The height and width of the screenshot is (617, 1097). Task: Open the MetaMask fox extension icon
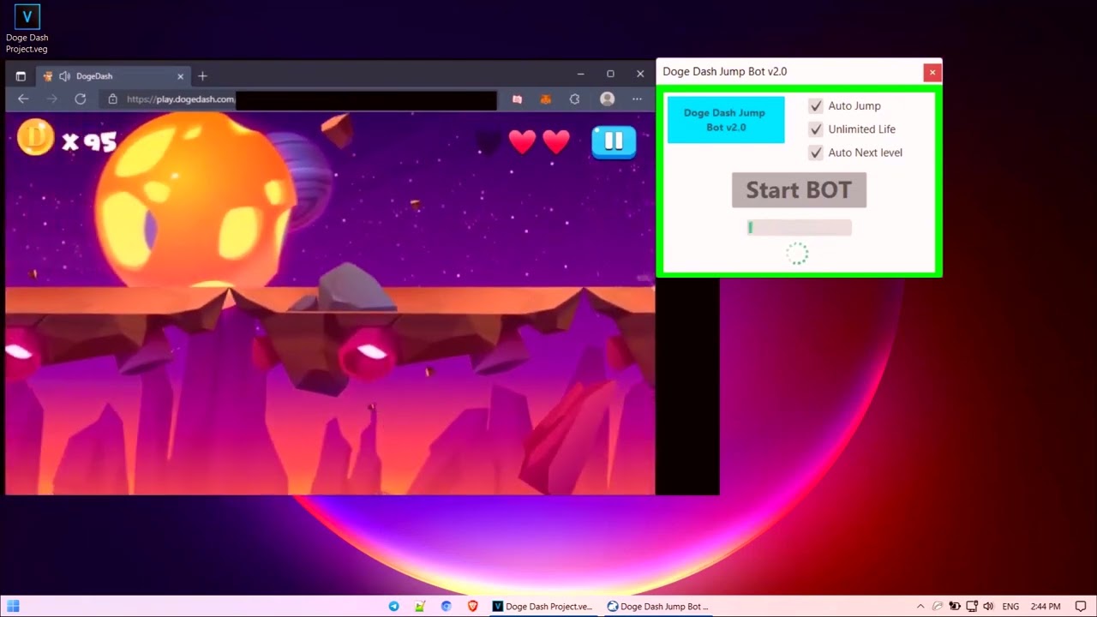point(545,99)
